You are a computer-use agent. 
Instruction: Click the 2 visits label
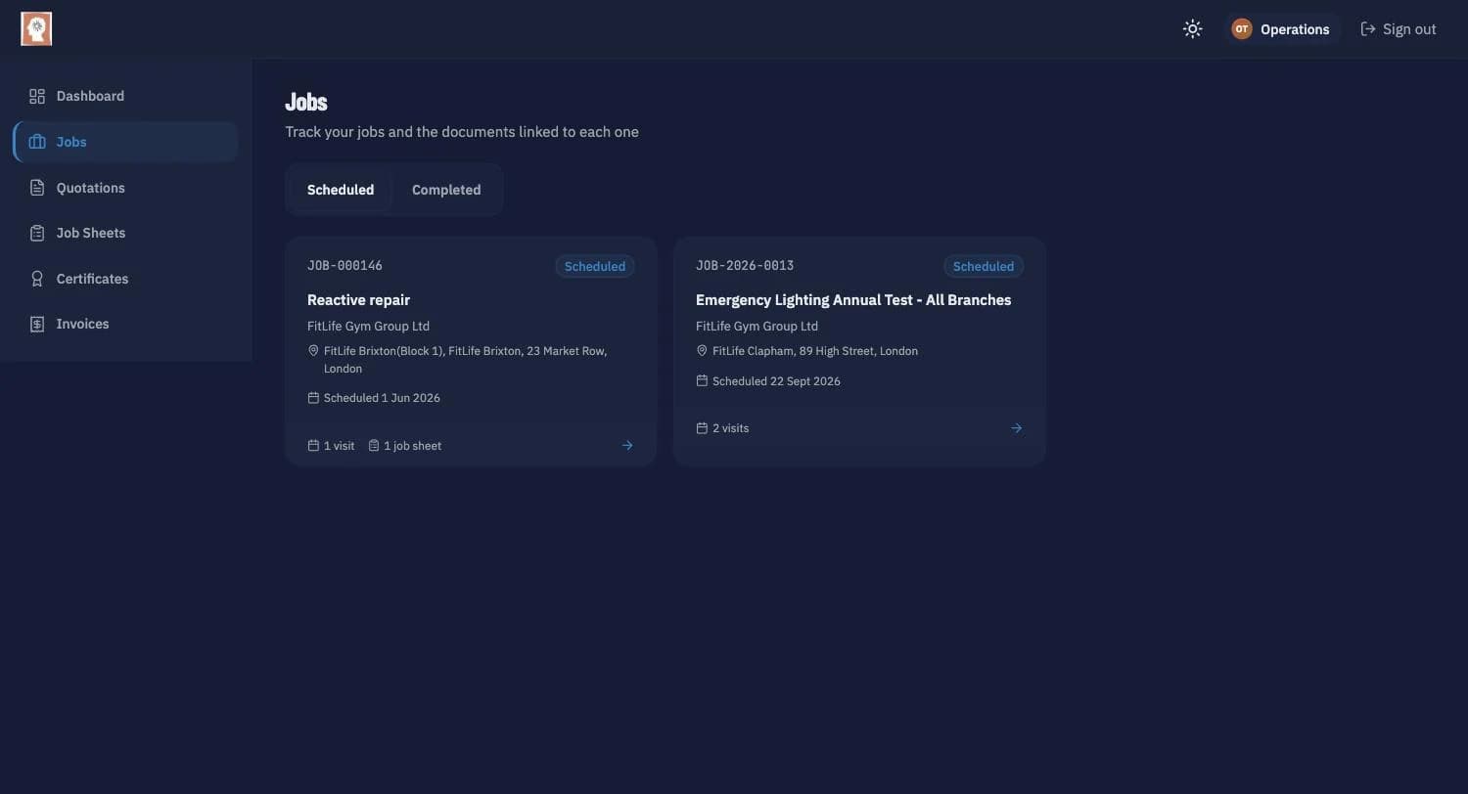point(730,428)
